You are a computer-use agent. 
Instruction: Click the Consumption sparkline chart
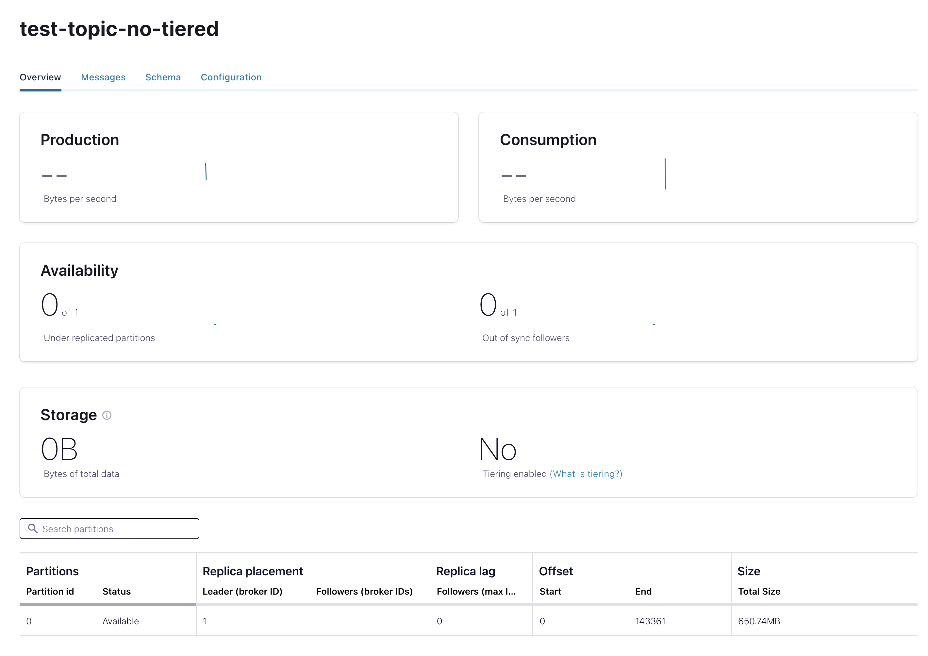(x=665, y=174)
